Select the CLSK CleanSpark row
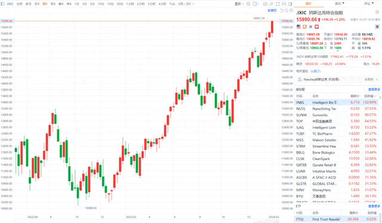This screenshot has height=223, width=382. point(336,159)
